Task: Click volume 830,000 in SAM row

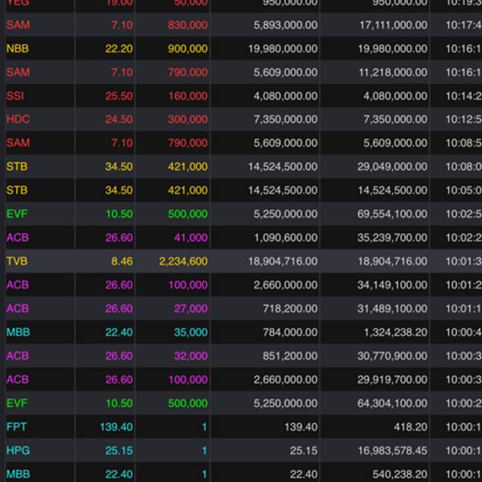Action: (188, 25)
